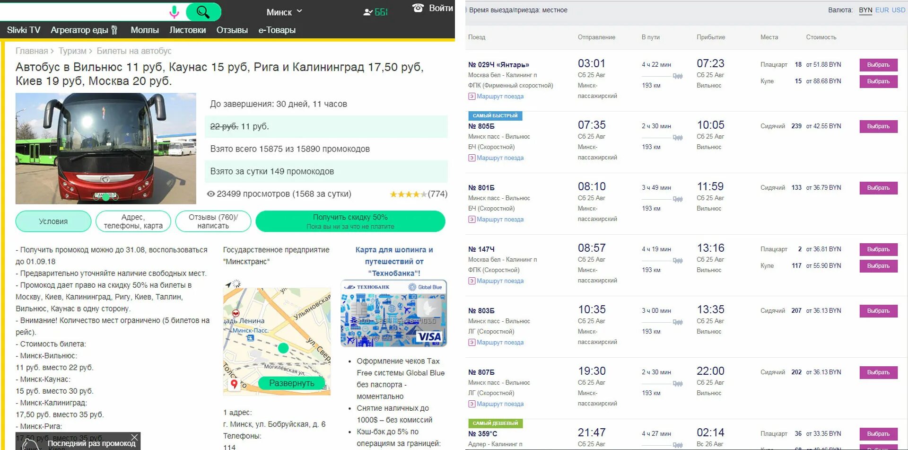Choose Плацкарт for train 359*С at 33.35 BYN
Screen dimensions: 908x450
pyautogui.click(x=878, y=434)
